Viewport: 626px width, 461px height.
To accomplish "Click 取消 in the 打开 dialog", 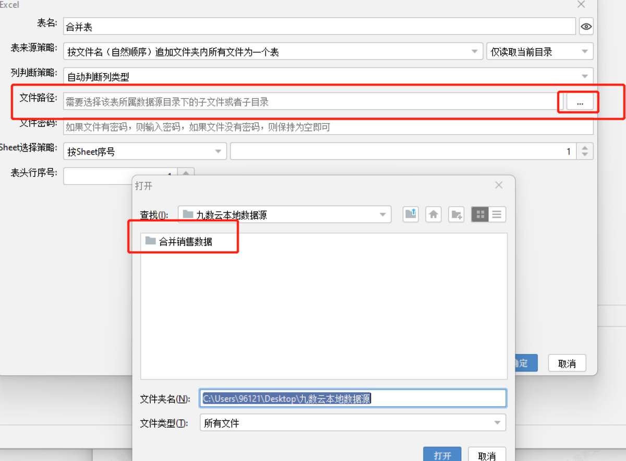I will tap(487, 455).
